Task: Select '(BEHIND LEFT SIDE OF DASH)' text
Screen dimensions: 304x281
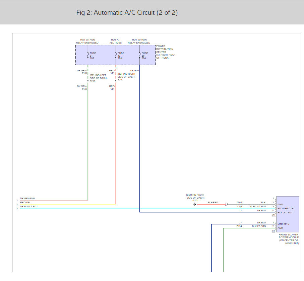Action: coord(98,77)
